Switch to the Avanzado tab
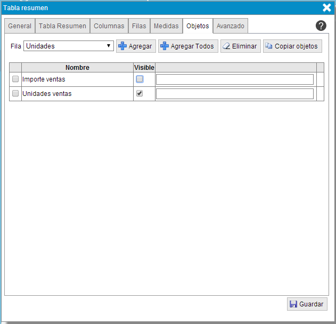Screen dimensions: 336x324 point(230,26)
